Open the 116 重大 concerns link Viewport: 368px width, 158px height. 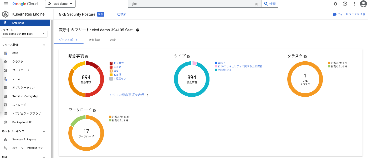coord(119,63)
